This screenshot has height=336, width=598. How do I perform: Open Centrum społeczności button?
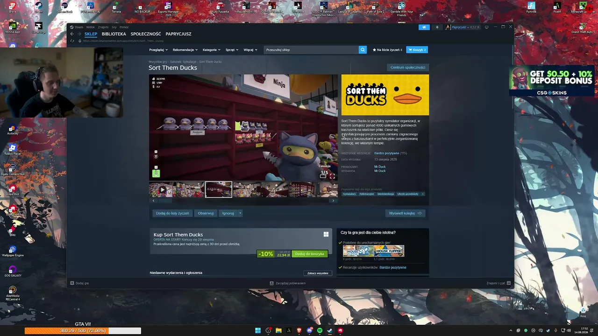coord(408,67)
